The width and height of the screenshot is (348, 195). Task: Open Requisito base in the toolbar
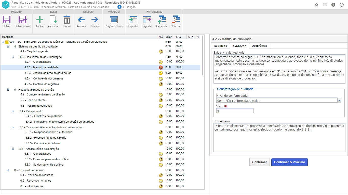[x=114, y=20]
